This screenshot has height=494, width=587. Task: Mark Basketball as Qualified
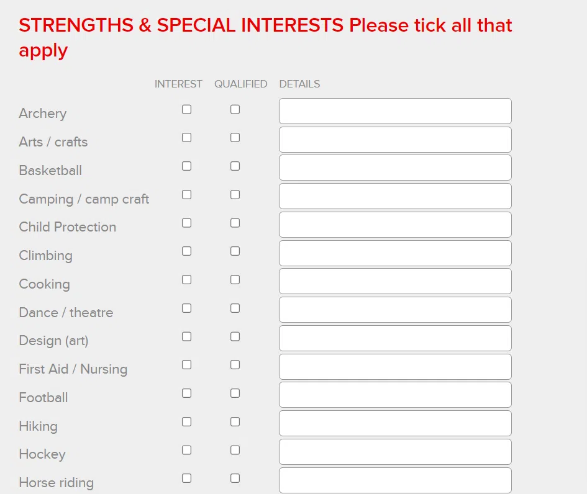235,166
